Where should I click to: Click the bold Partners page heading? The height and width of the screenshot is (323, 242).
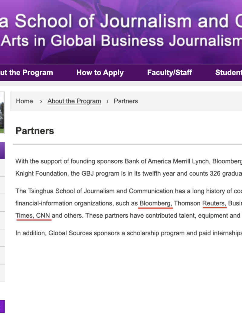(x=35, y=131)
